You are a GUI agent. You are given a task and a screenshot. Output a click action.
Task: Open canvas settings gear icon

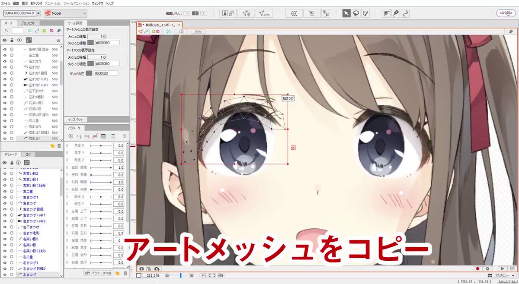[x=487, y=268]
